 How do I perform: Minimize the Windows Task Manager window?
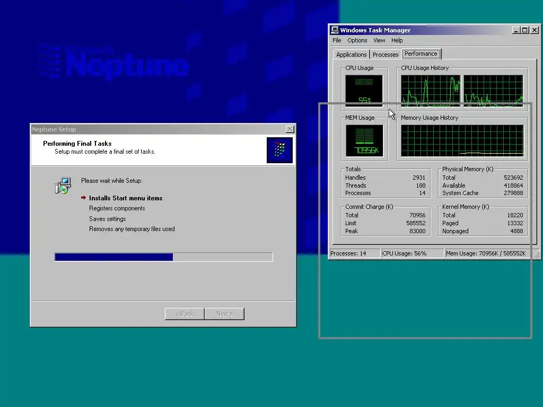(516, 30)
